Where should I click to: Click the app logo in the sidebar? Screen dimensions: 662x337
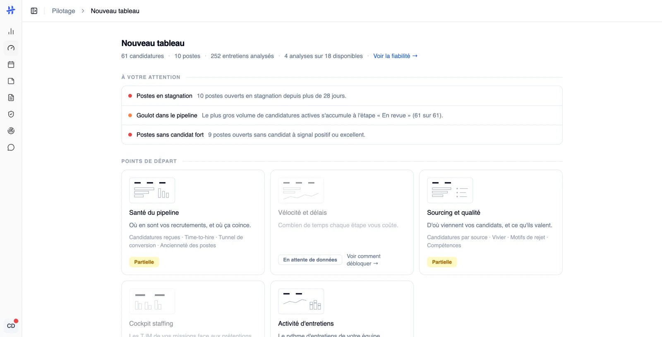point(11,10)
